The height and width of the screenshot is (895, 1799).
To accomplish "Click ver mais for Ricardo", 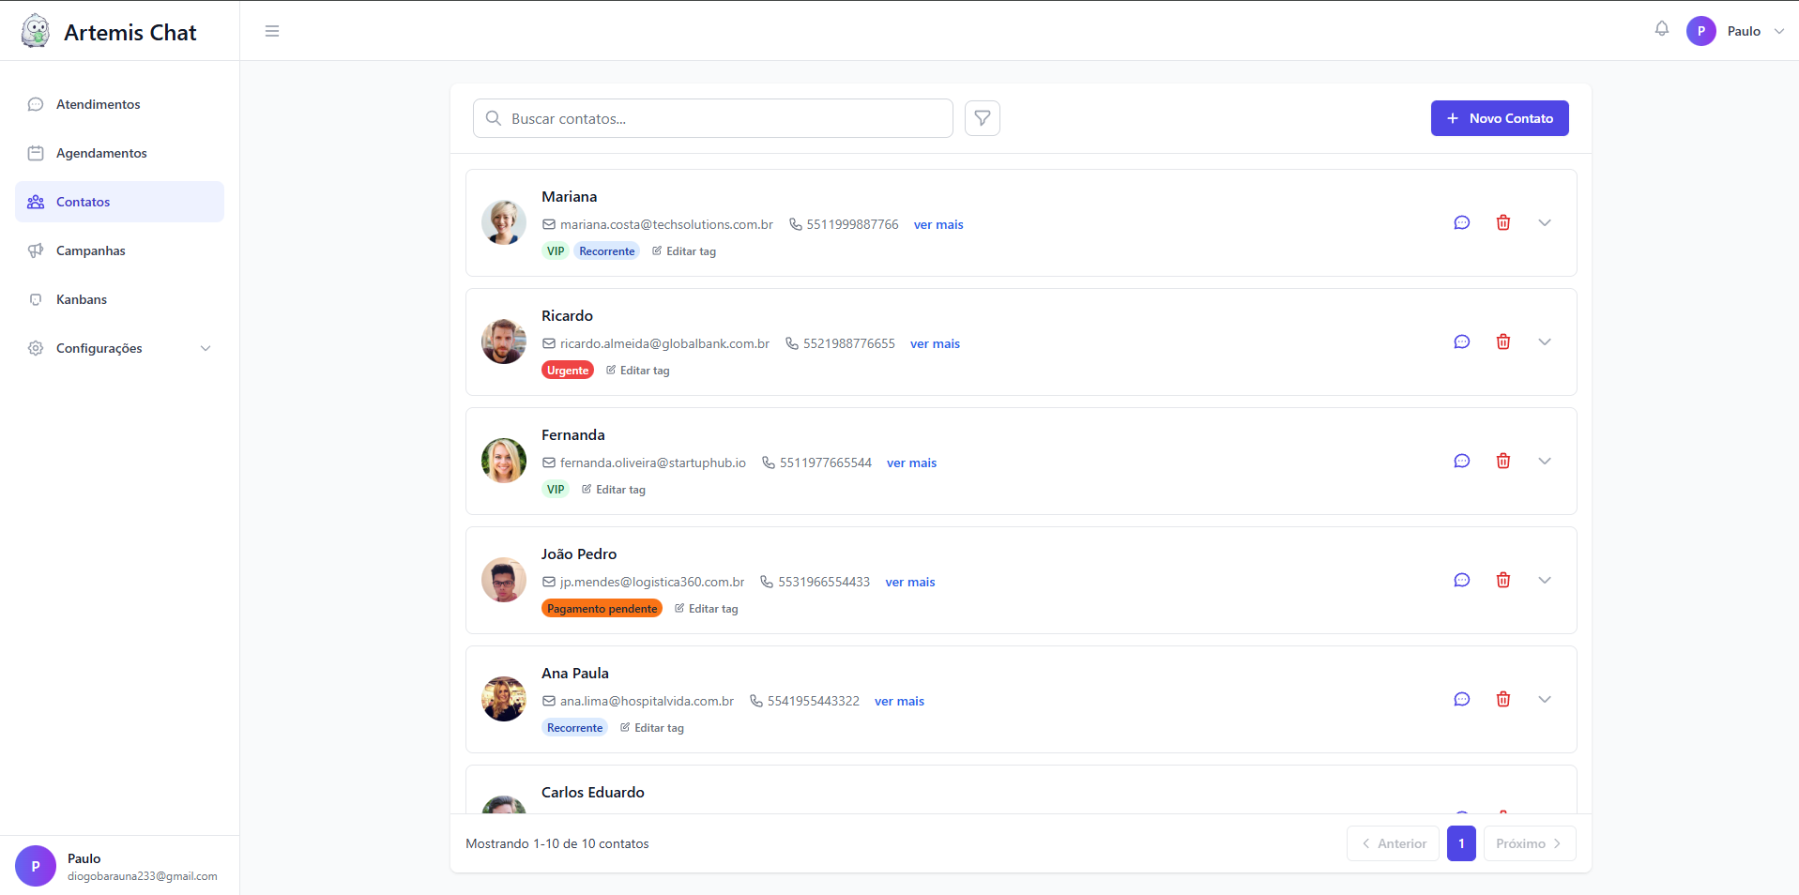I will pyautogui.click(x=935, y=343).
